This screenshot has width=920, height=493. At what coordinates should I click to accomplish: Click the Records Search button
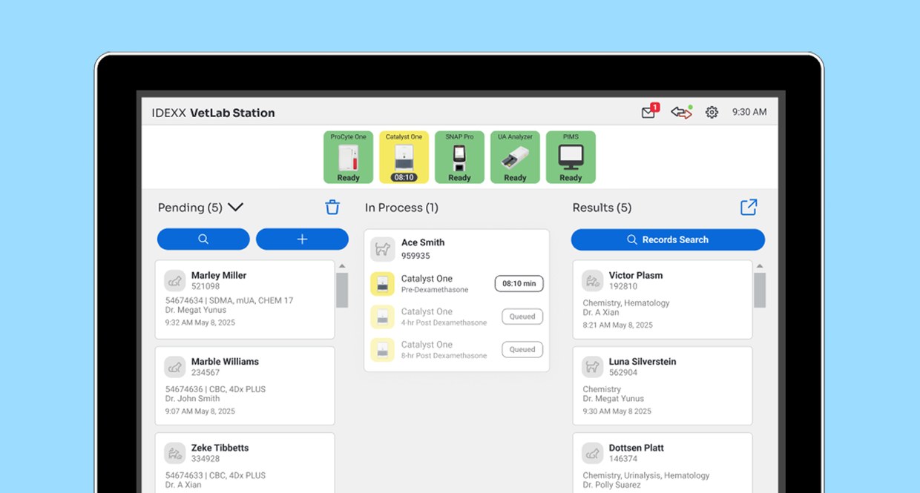tap(668, 239)
